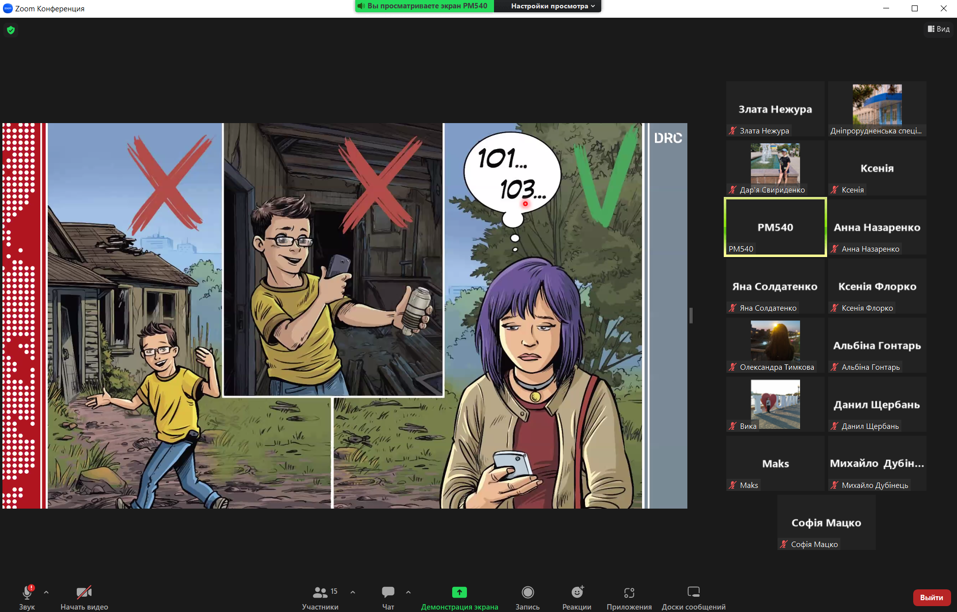The image size is (957, 612).
Task: Click the screen viewing notification banner for PM540
Action: tap(424, 6)
